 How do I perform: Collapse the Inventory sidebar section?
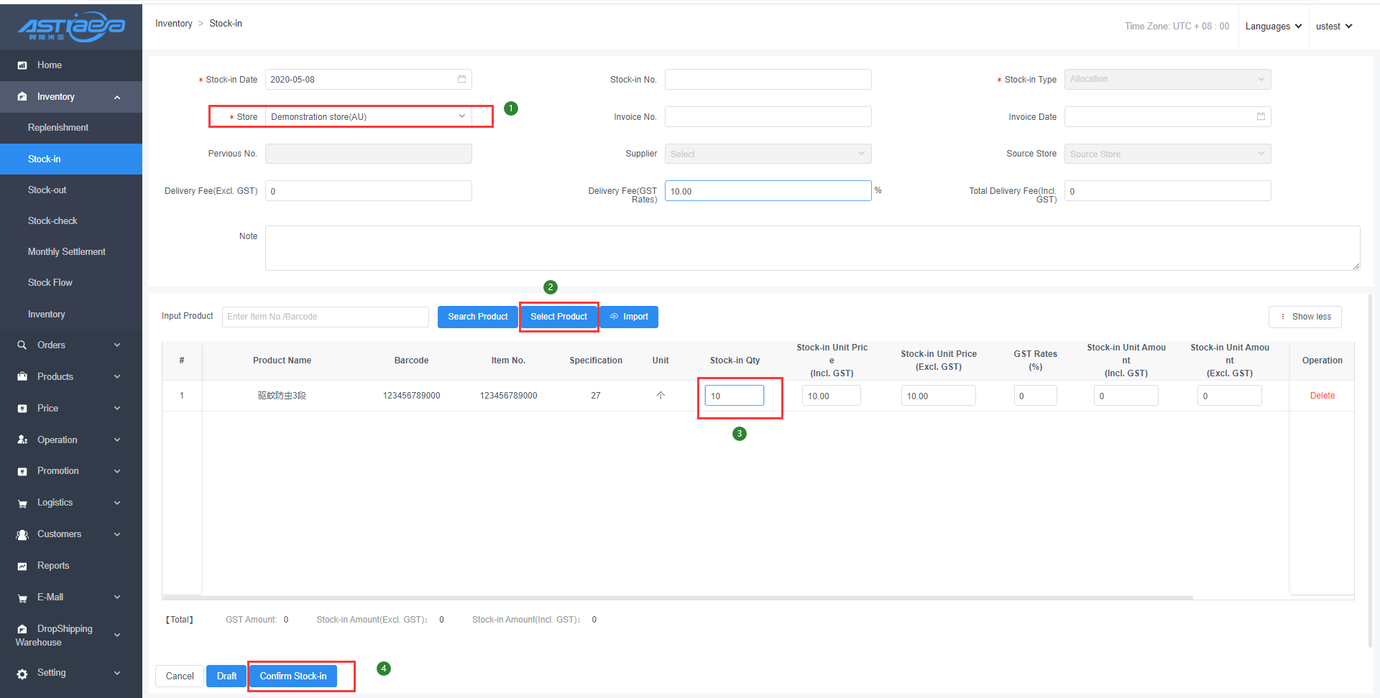(117, 97)
